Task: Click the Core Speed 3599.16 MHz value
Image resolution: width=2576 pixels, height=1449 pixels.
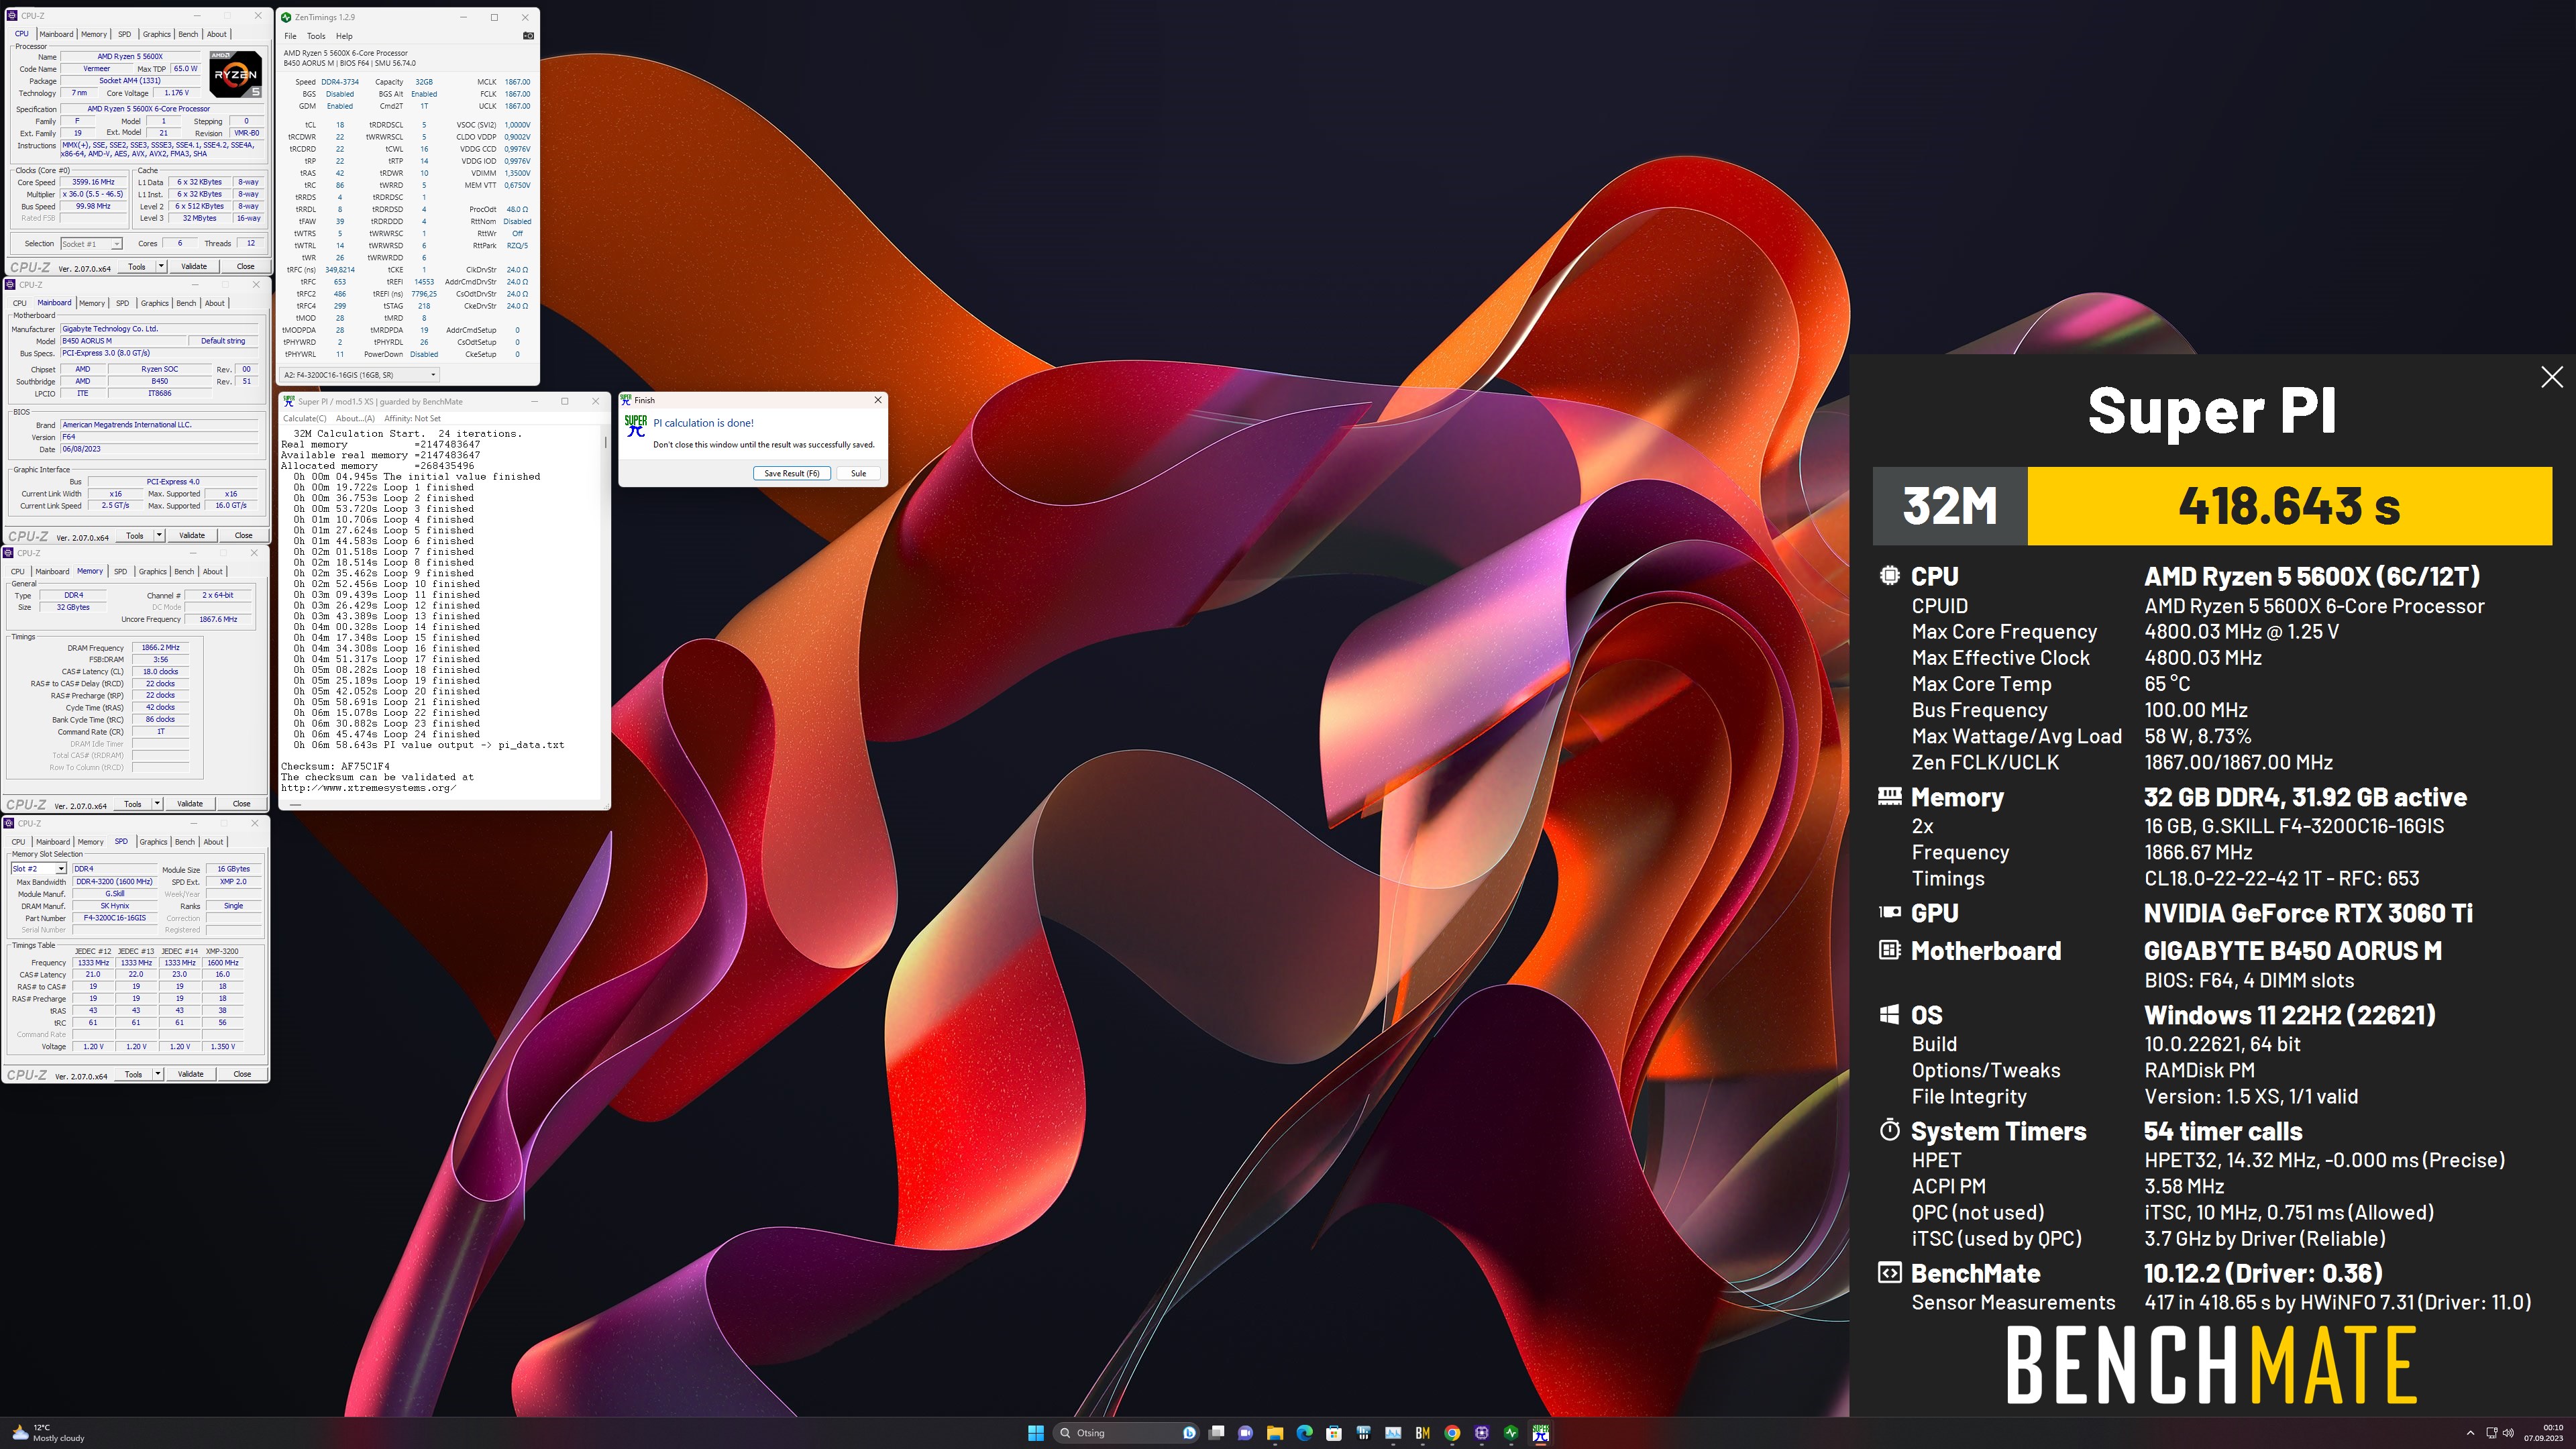Action: coord(93,183)
